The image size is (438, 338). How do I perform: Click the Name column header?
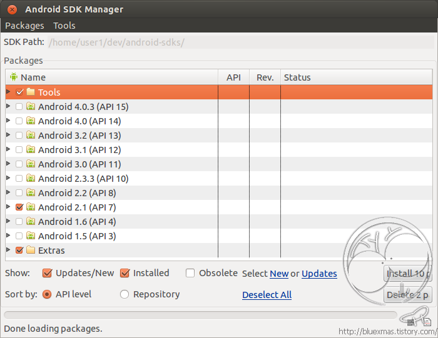(x=112, y=77)
